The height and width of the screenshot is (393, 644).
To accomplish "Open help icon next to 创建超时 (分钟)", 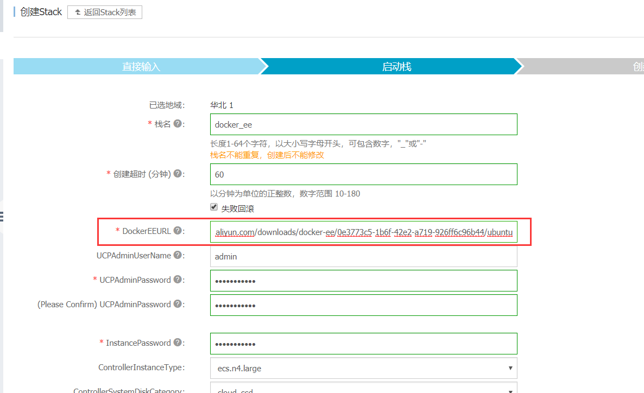I will point(178,174).
